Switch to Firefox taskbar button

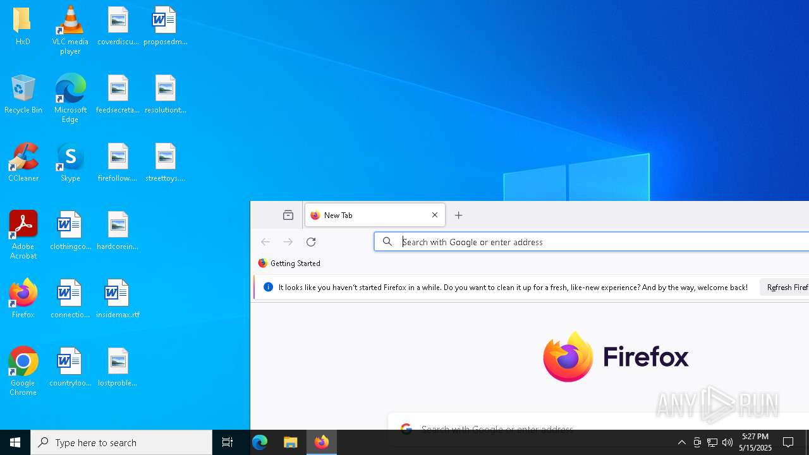click(x=322, y=442)
